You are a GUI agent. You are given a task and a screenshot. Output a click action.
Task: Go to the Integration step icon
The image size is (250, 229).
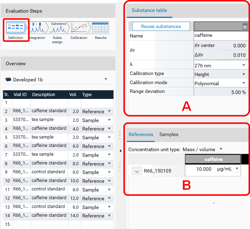coord(37,28)
